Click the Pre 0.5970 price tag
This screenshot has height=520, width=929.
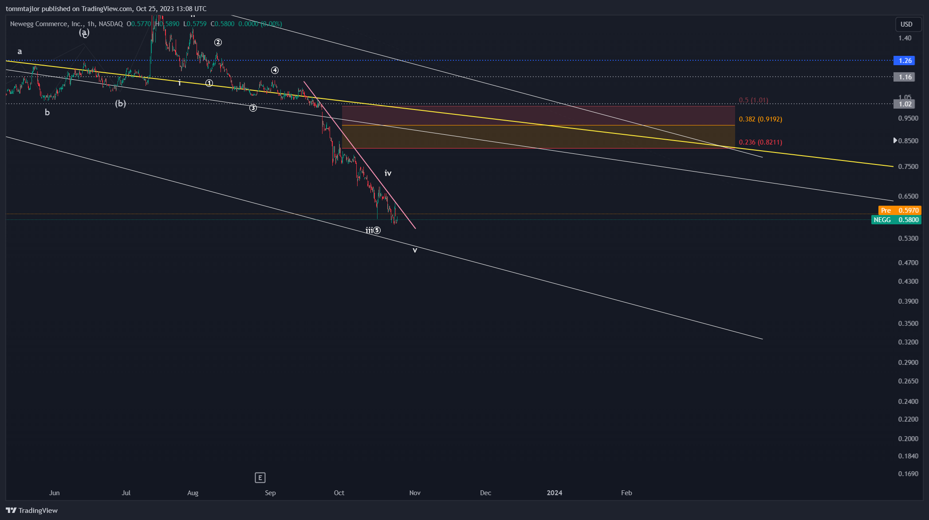(x=900, y=211)
